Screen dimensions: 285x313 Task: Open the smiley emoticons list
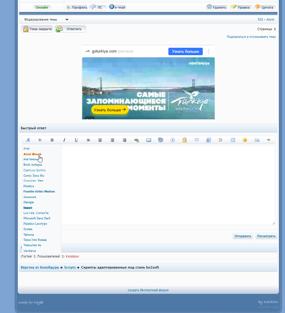[x=245, y=140]
